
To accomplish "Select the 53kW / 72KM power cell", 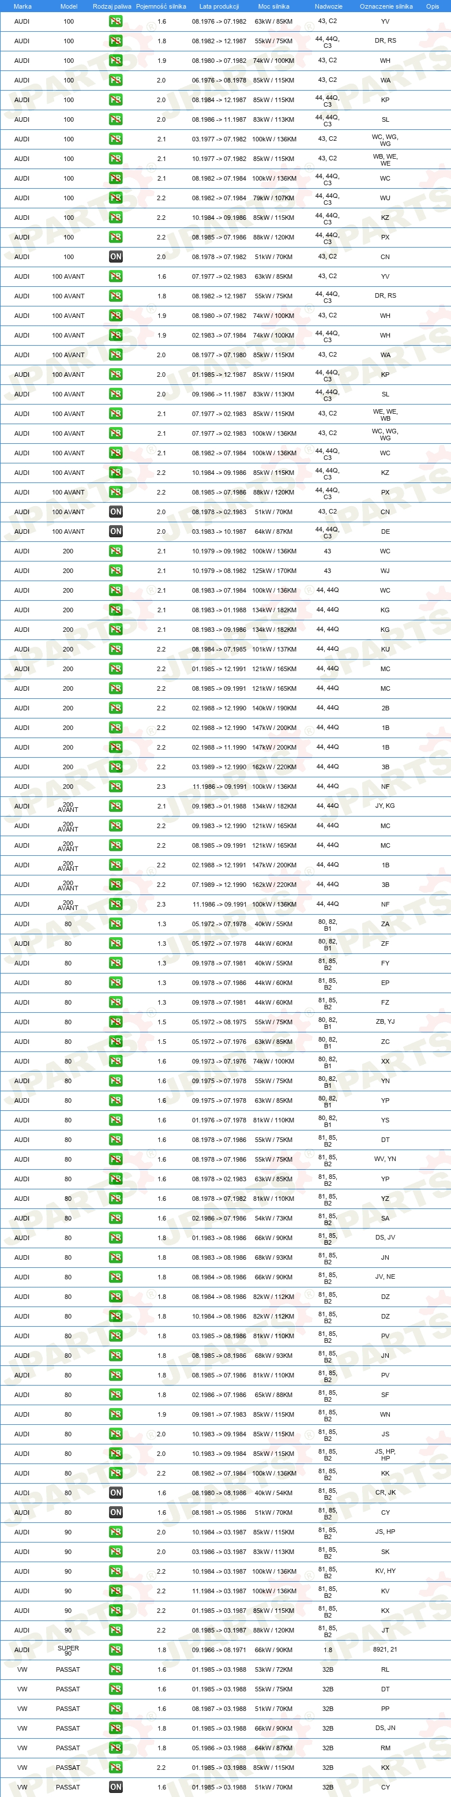I will [x=274, y=1669].
